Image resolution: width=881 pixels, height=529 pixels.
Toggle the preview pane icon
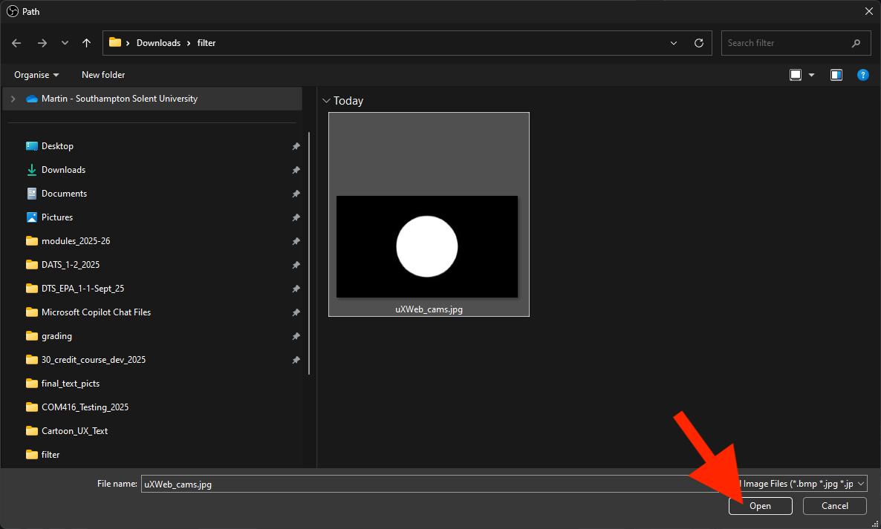[836, 75]
